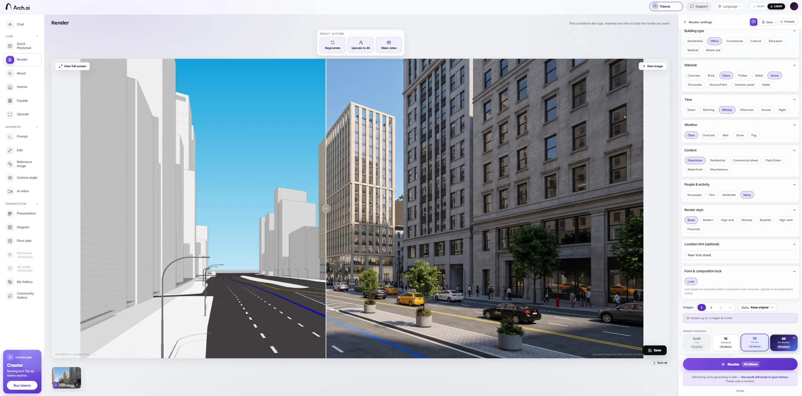Open the Chat sparkle icon
This screenshot has width=802, height=396.
10,24
